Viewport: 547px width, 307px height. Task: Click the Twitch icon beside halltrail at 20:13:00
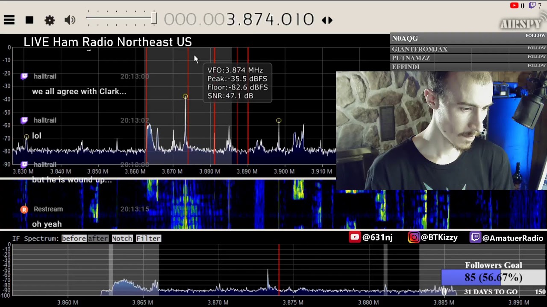pyautogui.click(x=24, y=76)
